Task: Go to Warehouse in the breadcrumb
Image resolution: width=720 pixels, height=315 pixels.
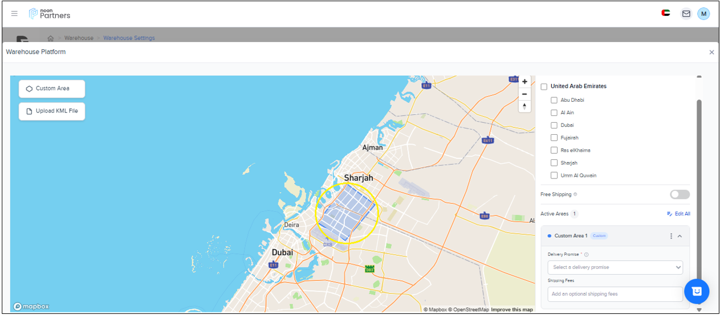Action: coord(79,38)
